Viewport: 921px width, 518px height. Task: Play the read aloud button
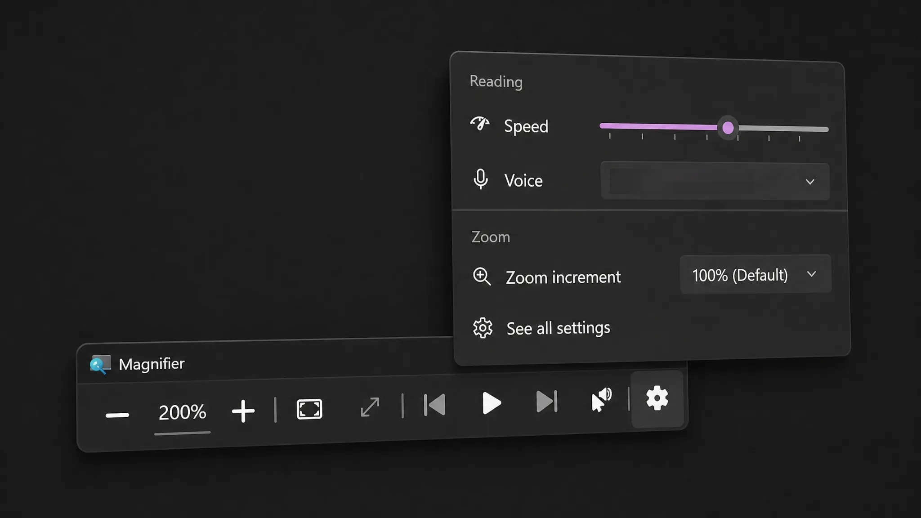[491, 403]
